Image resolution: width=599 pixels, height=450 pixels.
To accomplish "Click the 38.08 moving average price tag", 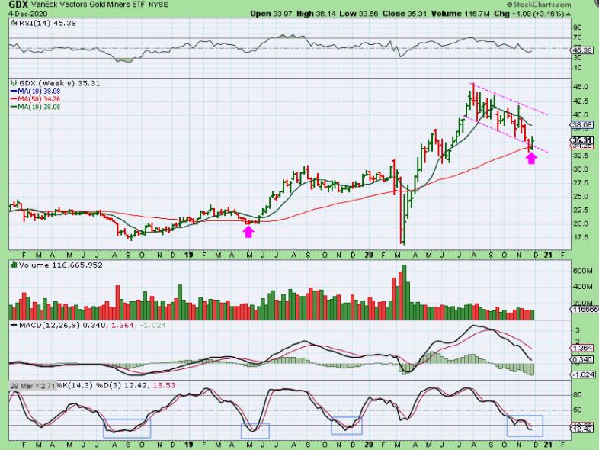I will [x=582, y=124].
